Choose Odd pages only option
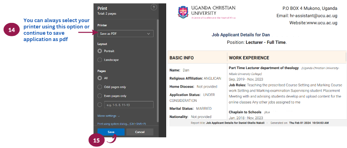347x148 pixels. 99,87
